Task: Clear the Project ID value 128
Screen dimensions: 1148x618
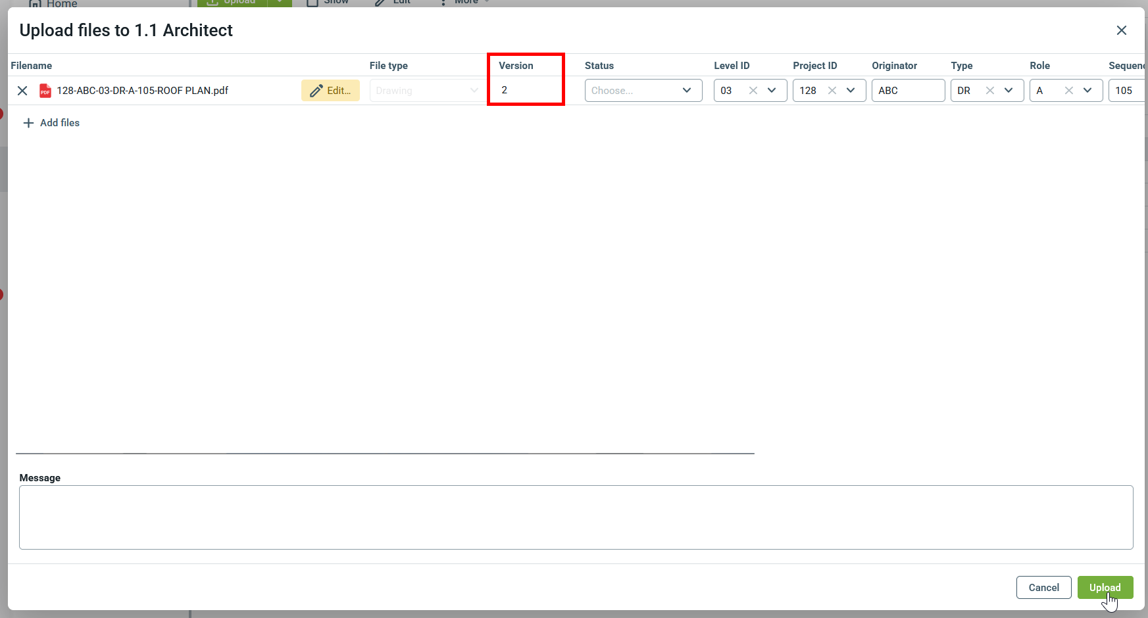Action: tap(832, 91)
